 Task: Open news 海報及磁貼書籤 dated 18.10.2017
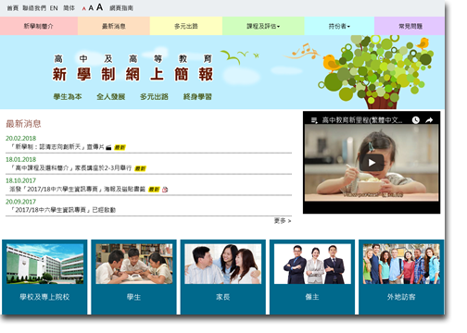(77, 189)
